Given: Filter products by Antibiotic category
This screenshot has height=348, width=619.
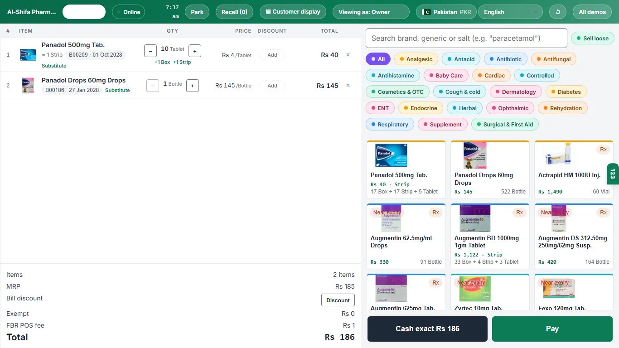Looking at the screenshot, I should click(x=505, y=59).
